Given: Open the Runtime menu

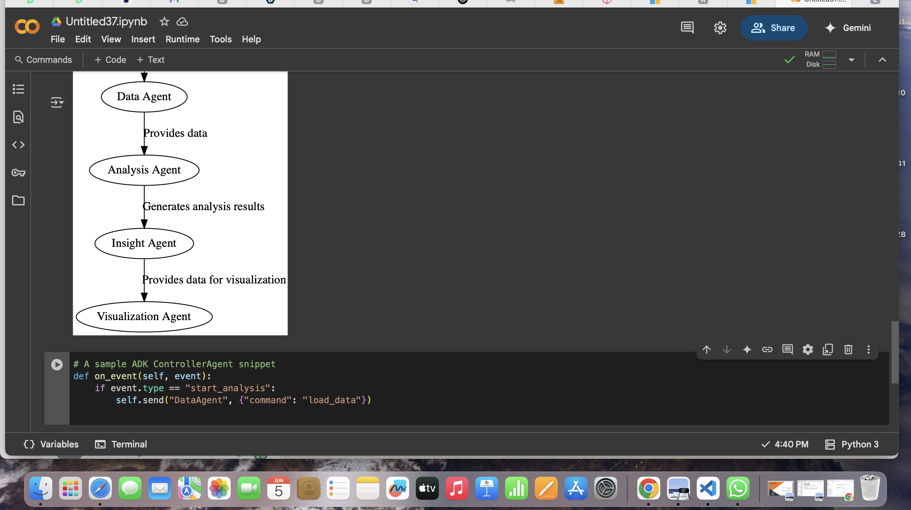Looking at the screenshot, I should [x=182, y=39].
